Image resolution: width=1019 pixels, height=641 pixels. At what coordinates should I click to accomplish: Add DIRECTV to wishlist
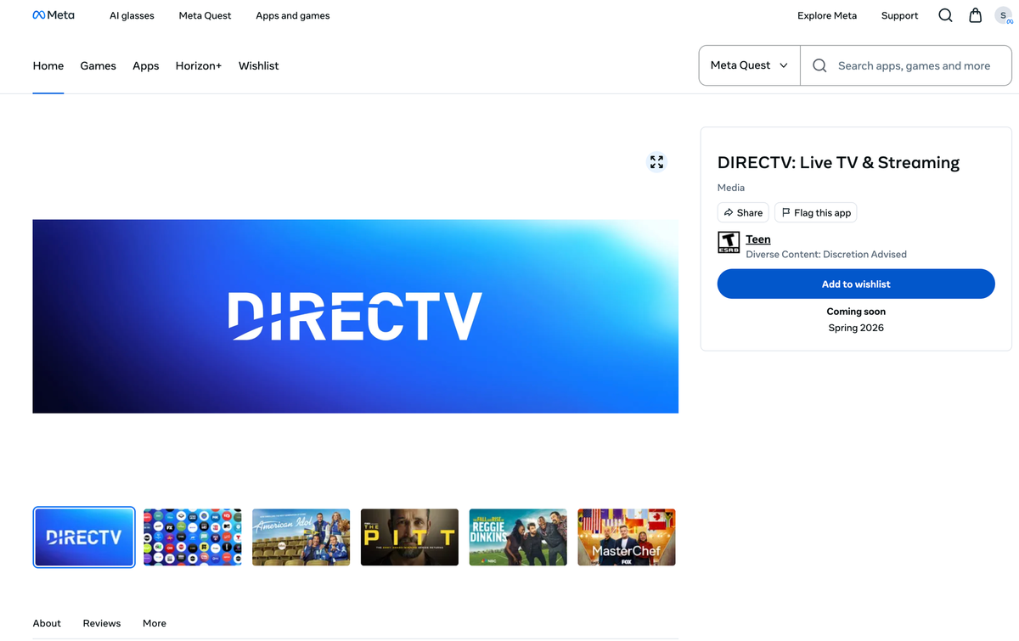tap(855, 284)
